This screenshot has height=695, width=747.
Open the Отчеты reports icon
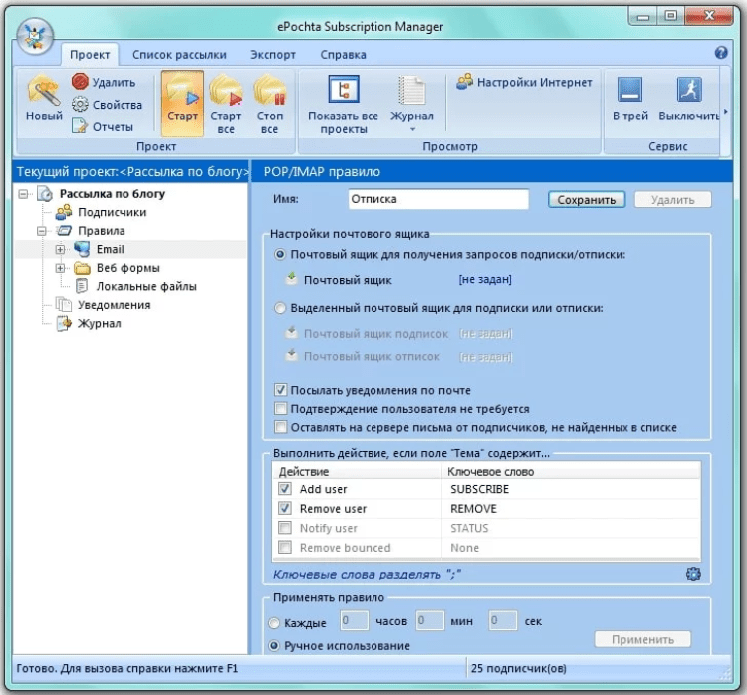point(80,126)
